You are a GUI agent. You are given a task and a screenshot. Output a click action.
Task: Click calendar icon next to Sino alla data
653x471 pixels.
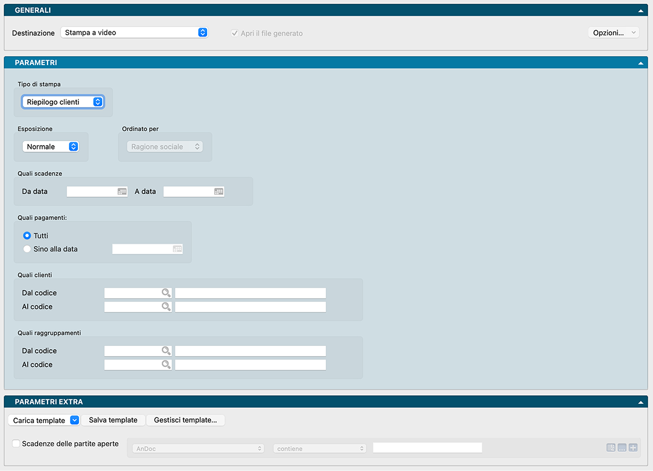(x=177, y=249)
